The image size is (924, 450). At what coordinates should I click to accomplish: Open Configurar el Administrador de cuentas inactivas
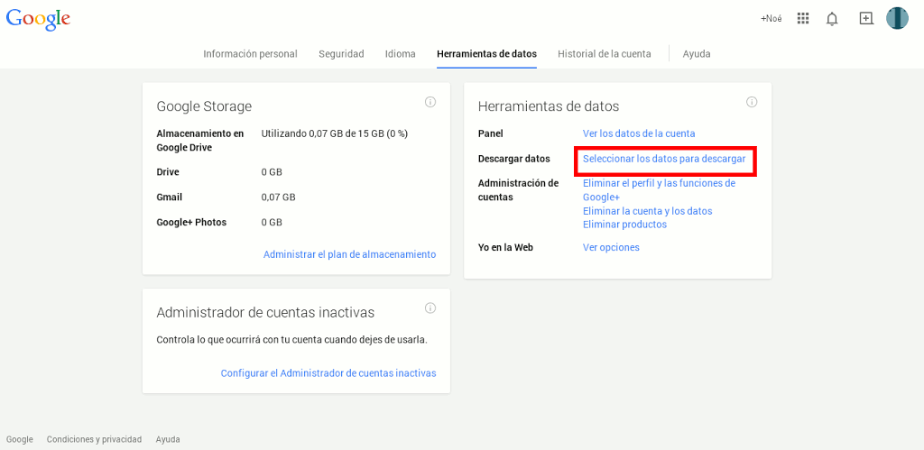(x=328, y=373)
